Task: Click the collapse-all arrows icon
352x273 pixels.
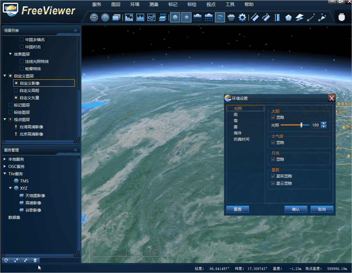Action: click(25, 260)
